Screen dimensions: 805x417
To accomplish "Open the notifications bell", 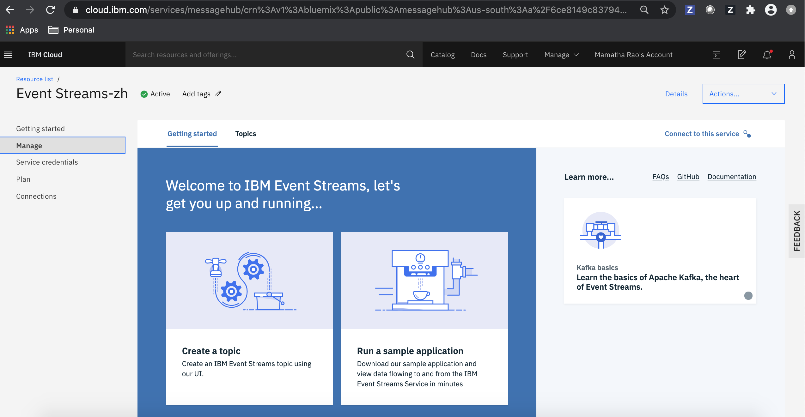I will click(x=767, y=55).
